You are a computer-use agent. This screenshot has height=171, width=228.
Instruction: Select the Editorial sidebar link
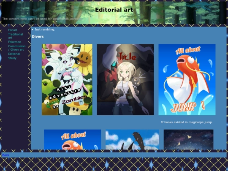(x=14, y=54)
